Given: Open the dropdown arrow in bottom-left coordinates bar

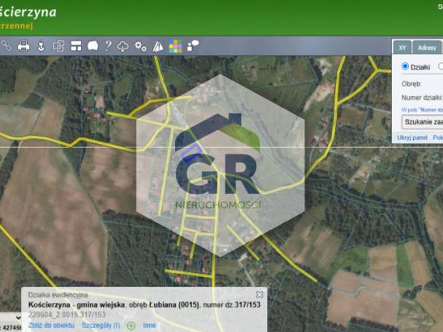Looking at the screenshot, I should pos(18,318).
